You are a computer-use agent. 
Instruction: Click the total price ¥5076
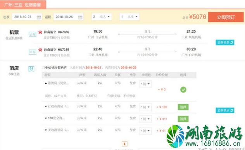198,17
